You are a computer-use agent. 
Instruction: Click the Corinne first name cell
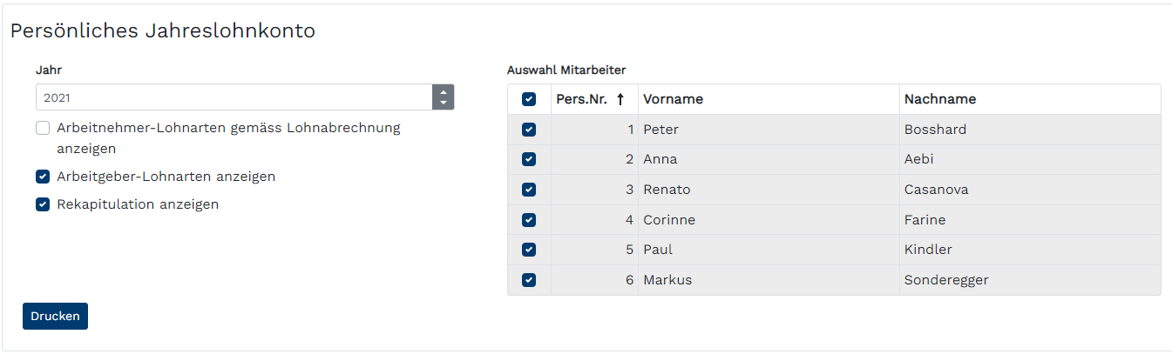coord(669,220)
